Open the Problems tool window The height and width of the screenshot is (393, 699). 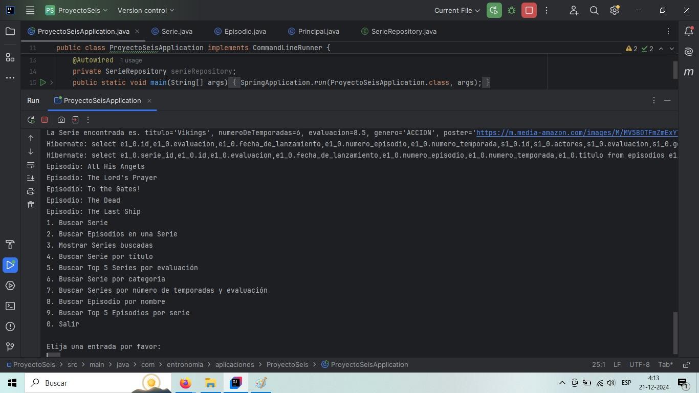(10, 326)
